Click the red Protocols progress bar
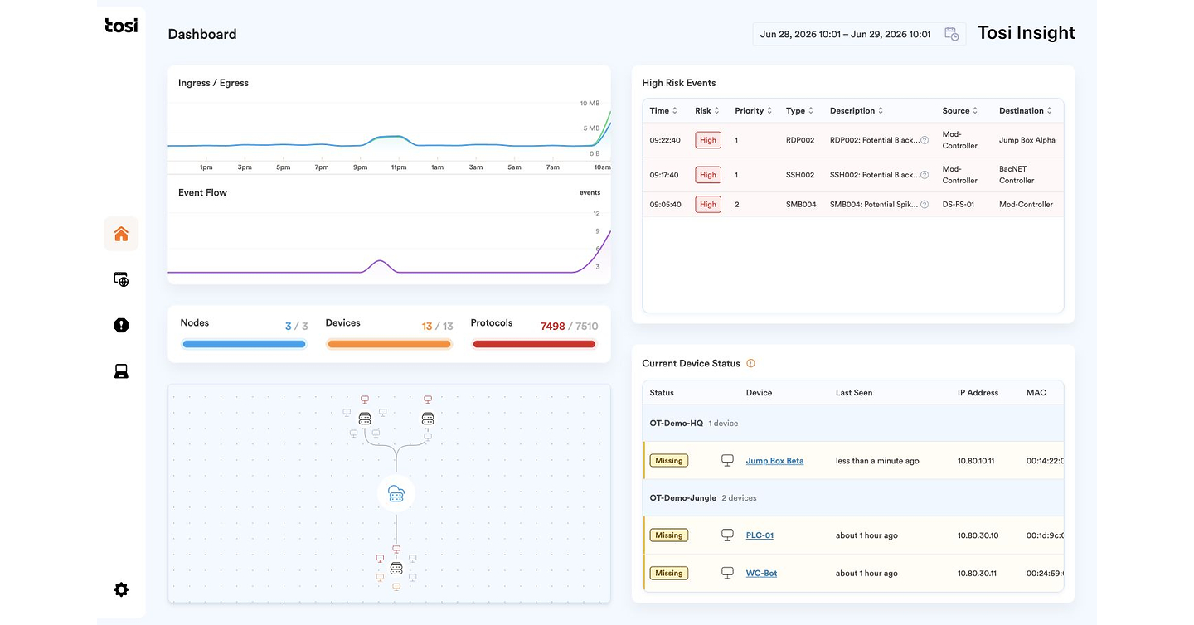 click(534, 344)
